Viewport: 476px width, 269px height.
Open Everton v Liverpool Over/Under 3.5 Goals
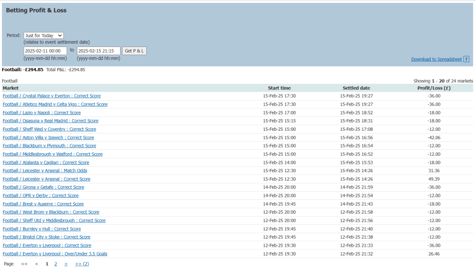(55, 254)
